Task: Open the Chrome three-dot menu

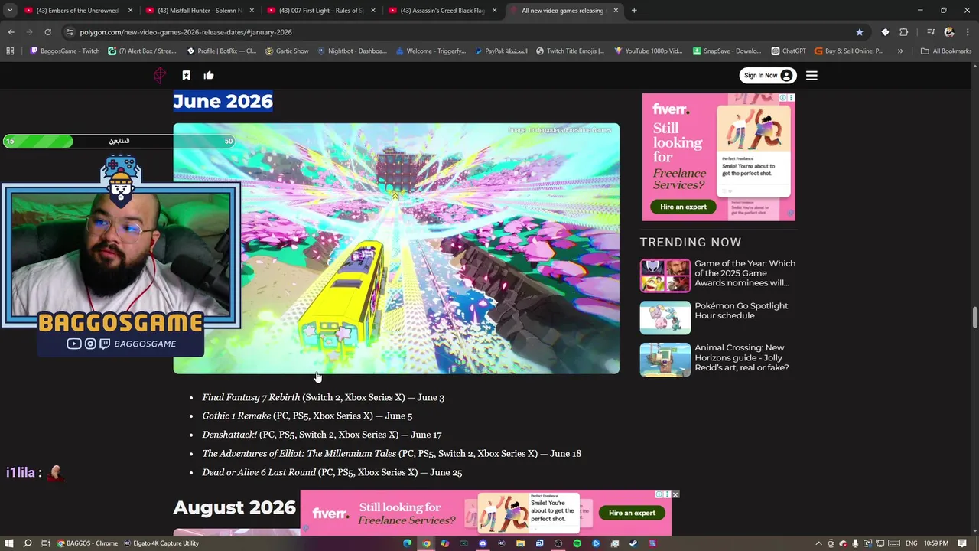Action: pos(968,32)
